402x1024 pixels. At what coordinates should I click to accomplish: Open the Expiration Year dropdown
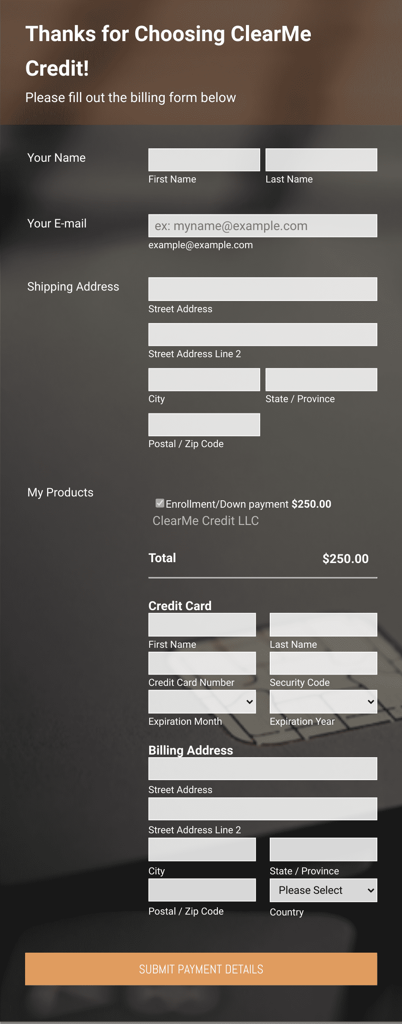point(323,702)
